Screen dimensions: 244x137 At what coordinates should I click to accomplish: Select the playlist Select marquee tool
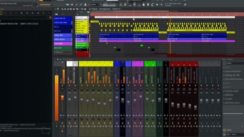point(80,9)
